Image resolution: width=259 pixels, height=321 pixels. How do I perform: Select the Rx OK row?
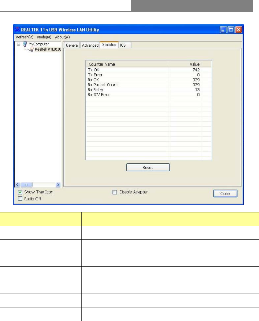(x=149, y=80)
